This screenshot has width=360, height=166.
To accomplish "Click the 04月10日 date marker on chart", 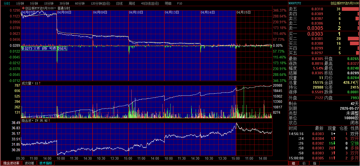I will pos(136,12).
